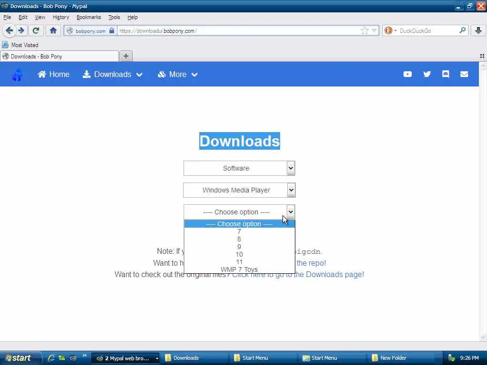Open the search engine selector icon
The image size is (487, 365).
[390, 30]
